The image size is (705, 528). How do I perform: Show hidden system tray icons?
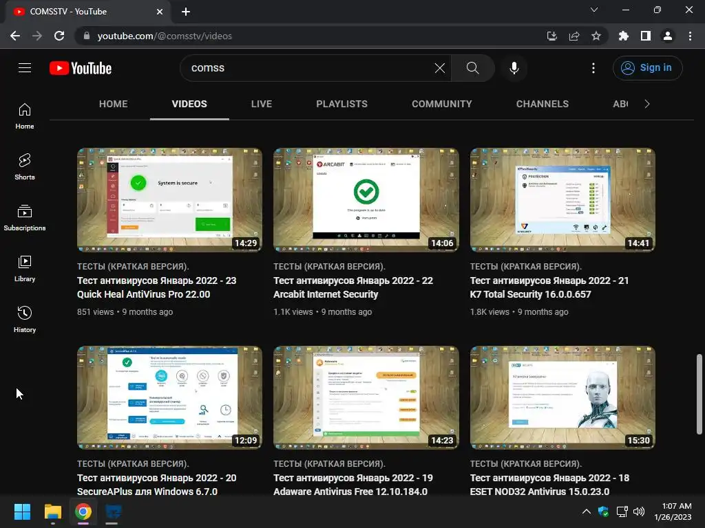[x=587, y=511]
